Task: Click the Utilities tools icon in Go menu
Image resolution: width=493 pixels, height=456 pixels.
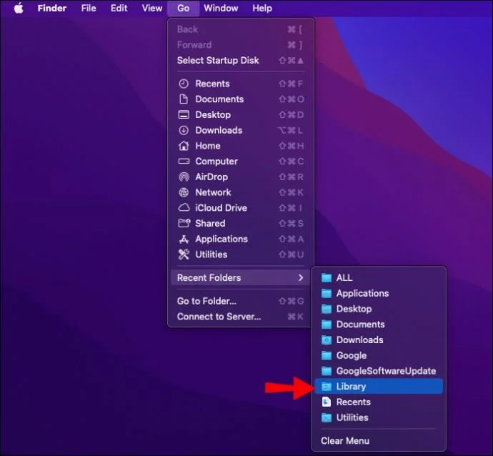Action: click(x=184, y=254)
